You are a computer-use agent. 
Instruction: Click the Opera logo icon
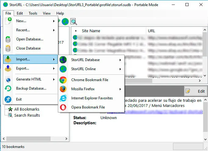pos(63,107)
